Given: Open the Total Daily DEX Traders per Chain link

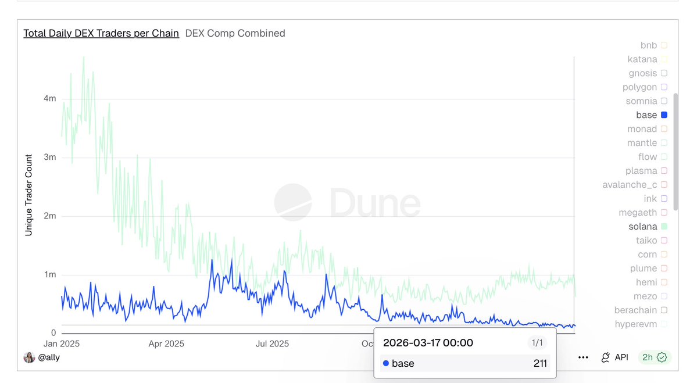Looking at the screenshot, I should coord(101,33).
